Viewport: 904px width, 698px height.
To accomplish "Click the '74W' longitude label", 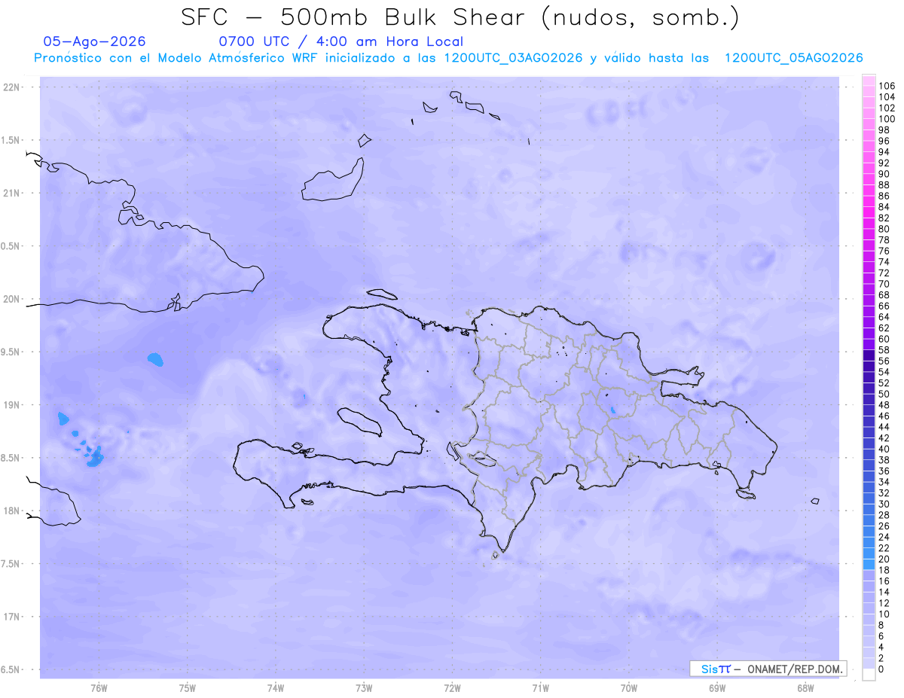I will 276,688.
